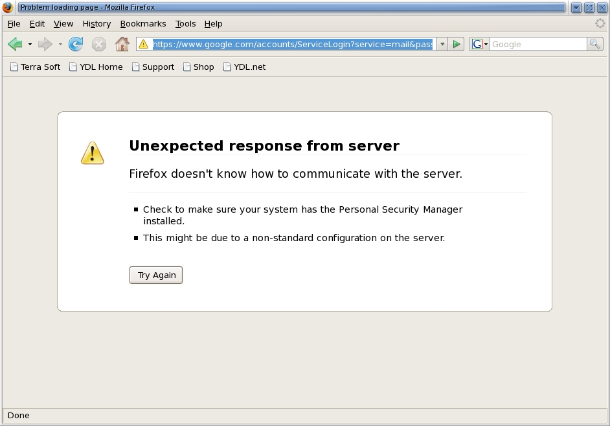610x426 pixels.
Task: Click the Try Again button
Action: point(156,275)
